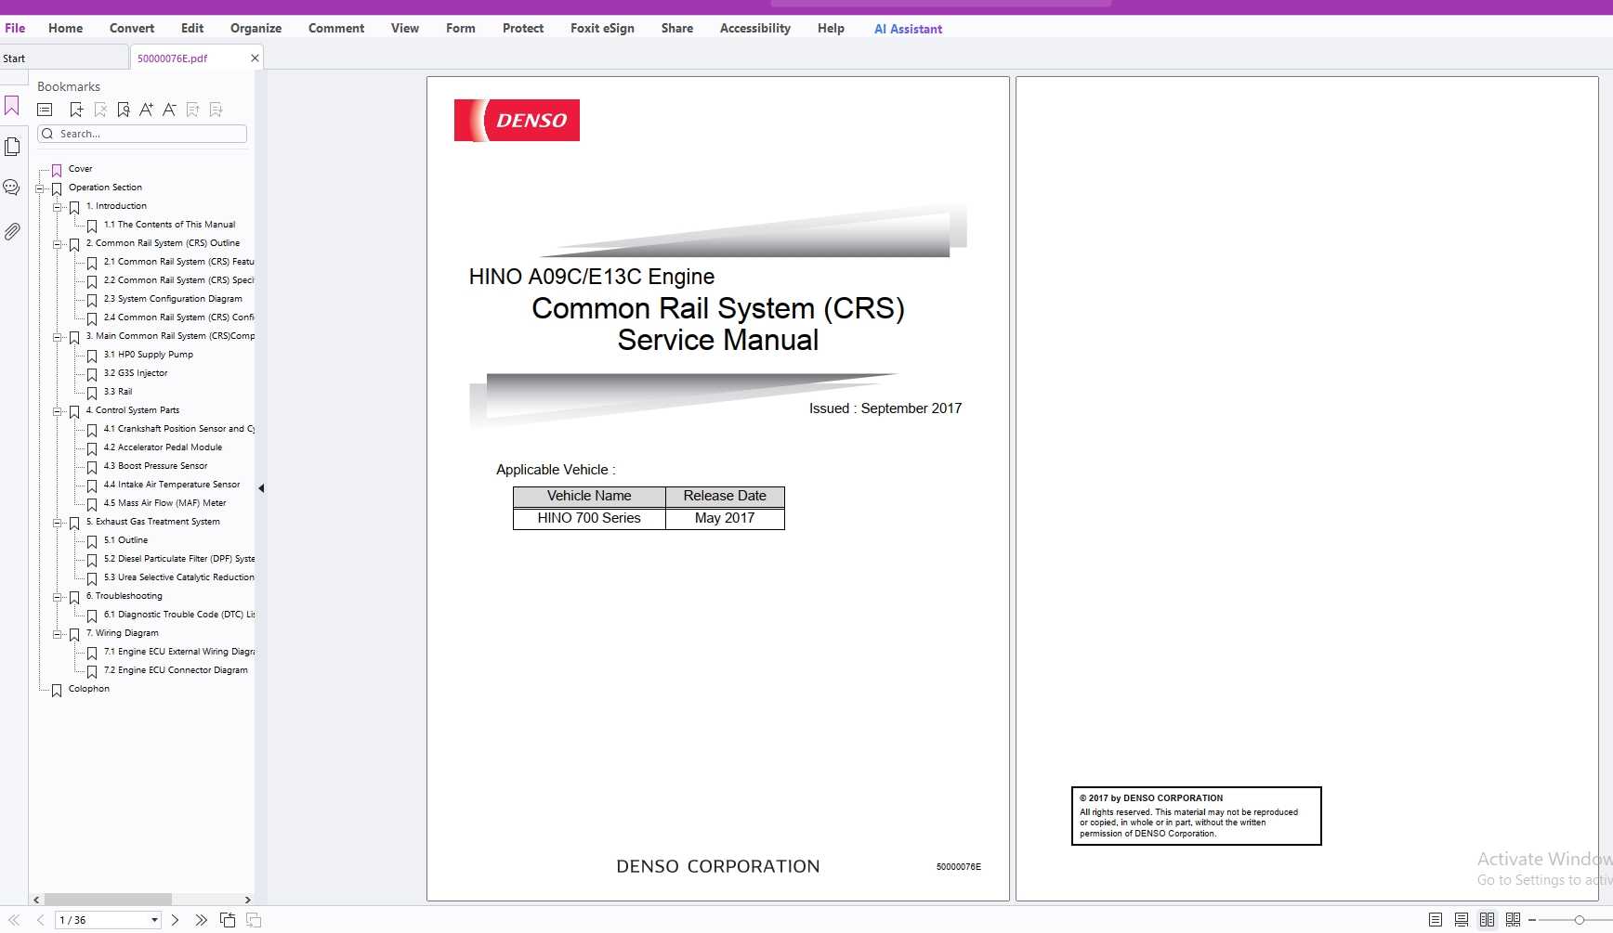Open the Organize ribbon tab
The image size is (1613, 933).
[x=256, y=29]
